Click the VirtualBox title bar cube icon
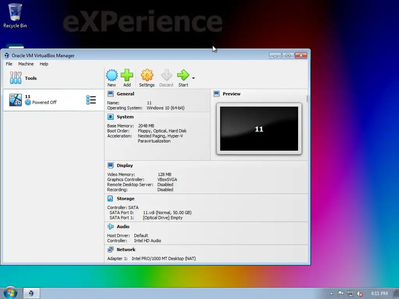Viewport: 399px width, 299px height. pos(7,55)
